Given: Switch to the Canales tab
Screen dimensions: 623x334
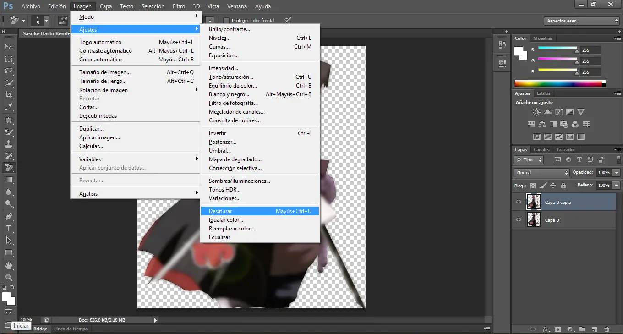Looking at the screenshot, I should tap(541, 150).
